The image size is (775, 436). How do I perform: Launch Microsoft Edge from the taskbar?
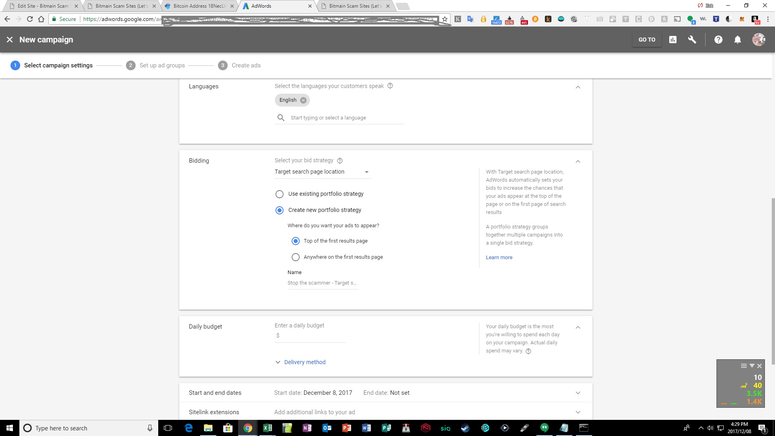[x=189, y=428]
